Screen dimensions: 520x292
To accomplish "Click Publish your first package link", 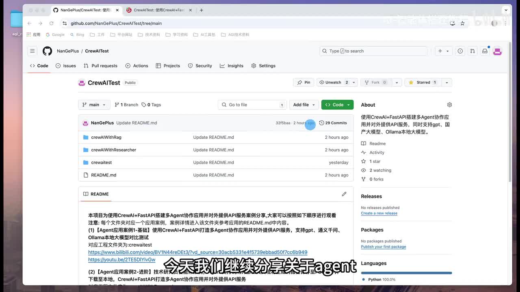I will coord(383,247).
